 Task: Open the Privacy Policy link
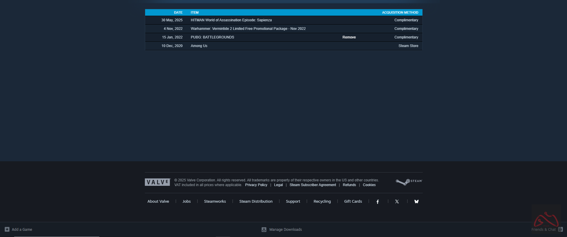pos(256,185)
